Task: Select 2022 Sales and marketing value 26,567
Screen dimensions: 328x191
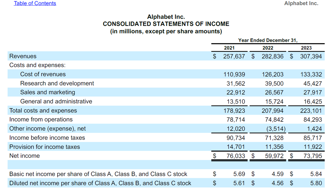Action: click(x=274, y=93)
